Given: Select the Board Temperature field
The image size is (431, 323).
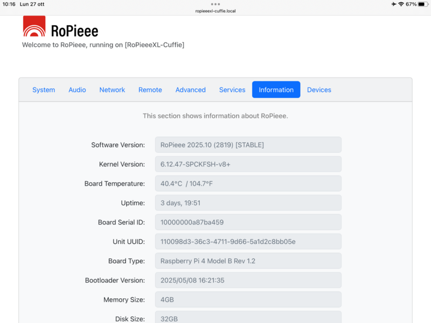Looking at the screenshot, I should point(248,184).
